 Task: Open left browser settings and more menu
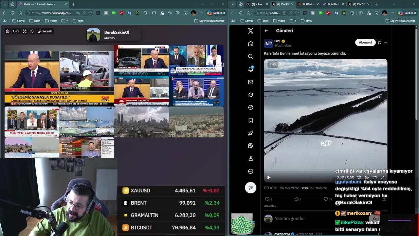[x=201, y=13]
